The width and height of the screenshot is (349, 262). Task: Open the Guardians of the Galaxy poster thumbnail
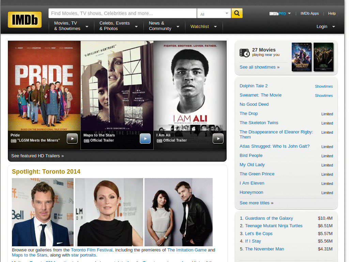tap(302, 57)
